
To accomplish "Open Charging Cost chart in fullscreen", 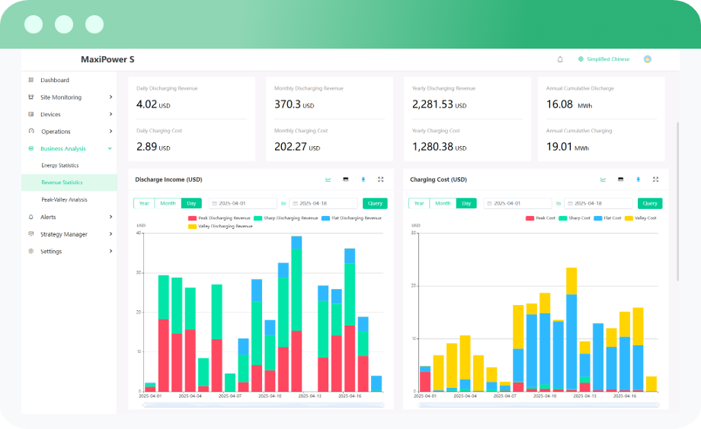I will click(x=655, y=180).
